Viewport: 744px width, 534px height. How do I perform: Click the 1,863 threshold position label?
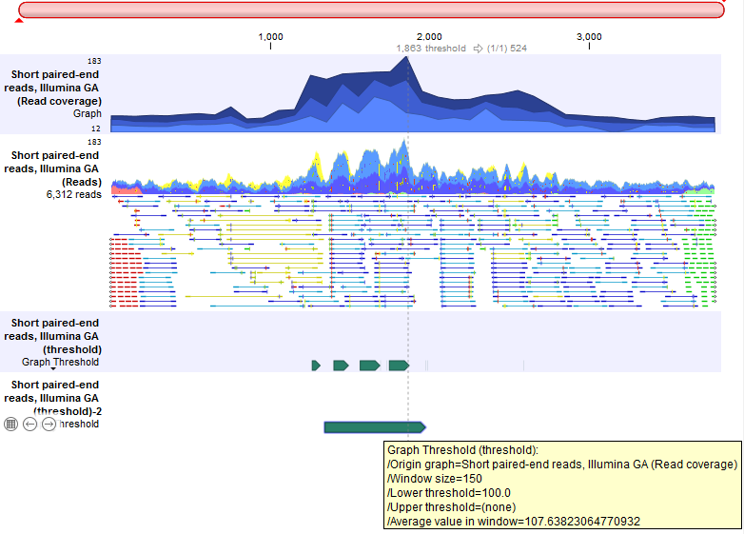click(431, 48)
